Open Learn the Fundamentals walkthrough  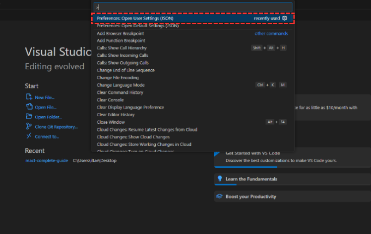293,179
